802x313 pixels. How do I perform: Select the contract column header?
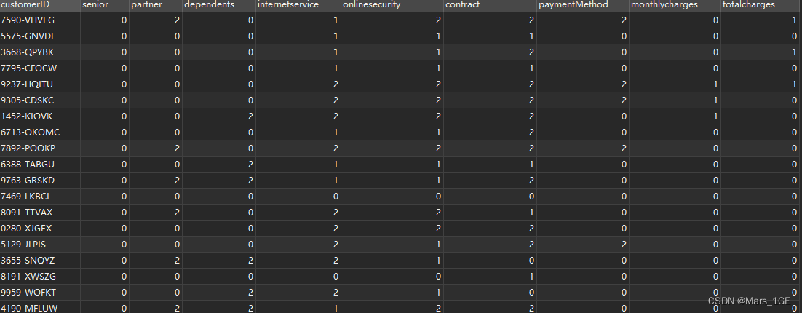(491, 6)
